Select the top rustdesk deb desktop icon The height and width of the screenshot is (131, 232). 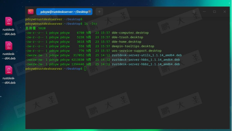point(9,26)
